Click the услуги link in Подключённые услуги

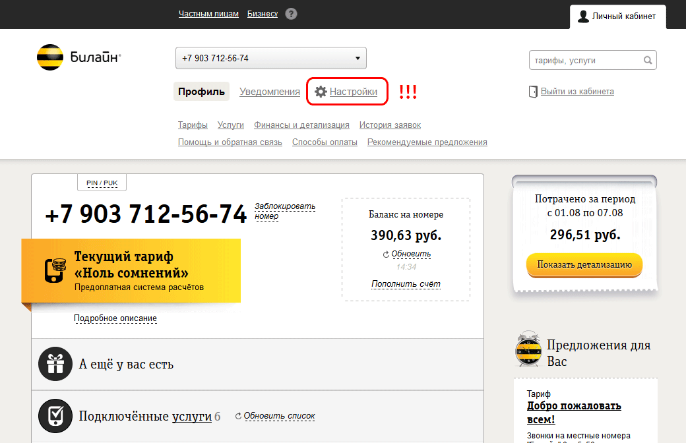192,417
